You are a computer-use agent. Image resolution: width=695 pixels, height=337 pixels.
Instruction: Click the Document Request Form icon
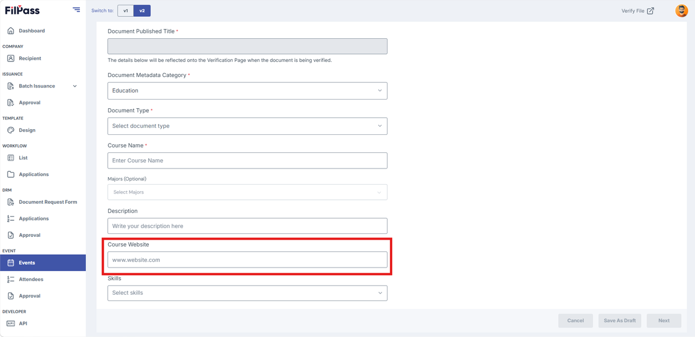point(10,202)
